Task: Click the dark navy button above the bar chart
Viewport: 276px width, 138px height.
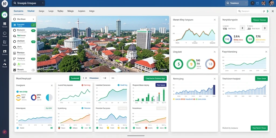Action: point(161,85)
